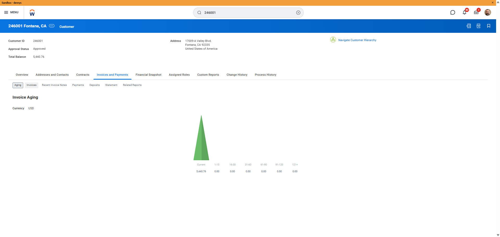Show the Payments sub-tab
Image resolution: width=500 pixels, height=237 pixels.
click(78, 85)
